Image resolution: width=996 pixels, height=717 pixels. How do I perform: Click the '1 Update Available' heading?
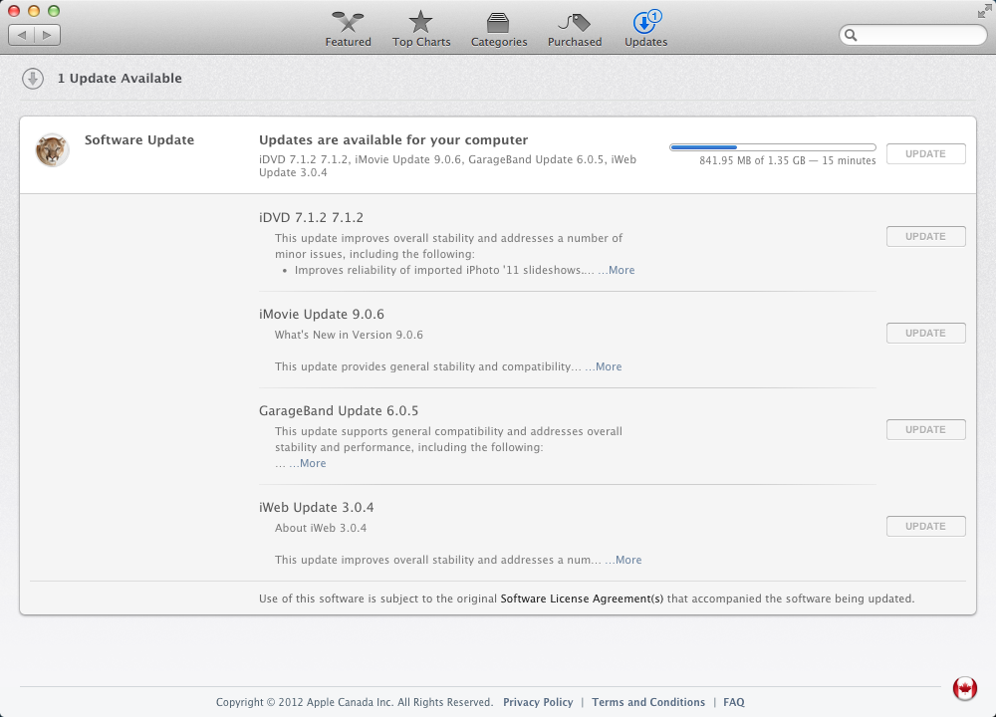[x=120, y=78]
